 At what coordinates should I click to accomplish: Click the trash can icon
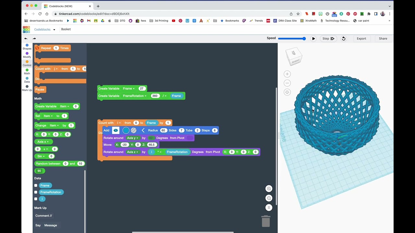(x=266, y=221)
